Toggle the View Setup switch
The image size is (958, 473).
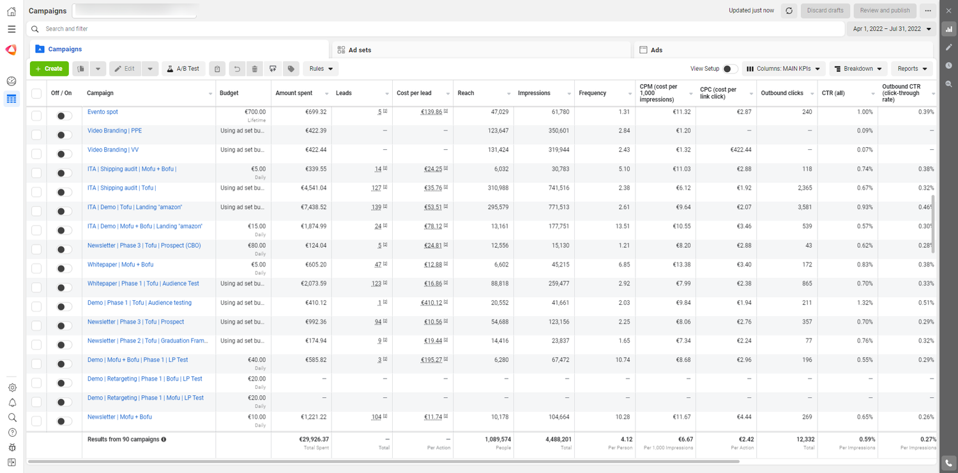coord(730,69)
